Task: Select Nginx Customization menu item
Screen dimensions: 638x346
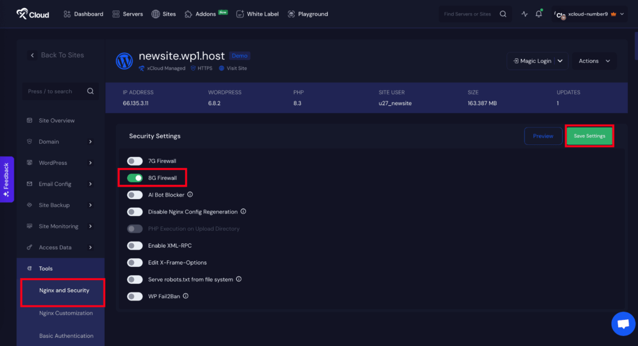Action: (x=66, y=313)
